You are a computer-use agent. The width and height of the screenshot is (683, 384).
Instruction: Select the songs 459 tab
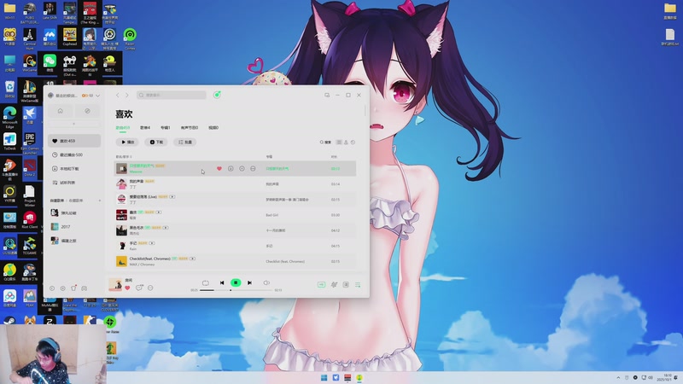pyautogui.click(x=123, y=127)
